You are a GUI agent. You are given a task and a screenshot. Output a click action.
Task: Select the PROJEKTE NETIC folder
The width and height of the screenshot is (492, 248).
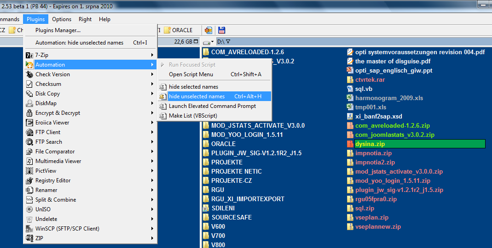[232, 172]
